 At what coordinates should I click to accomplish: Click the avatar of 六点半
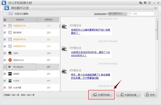[x=10, y=81]
